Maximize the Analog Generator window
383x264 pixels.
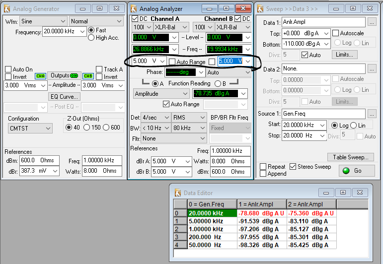coord(99,8)
